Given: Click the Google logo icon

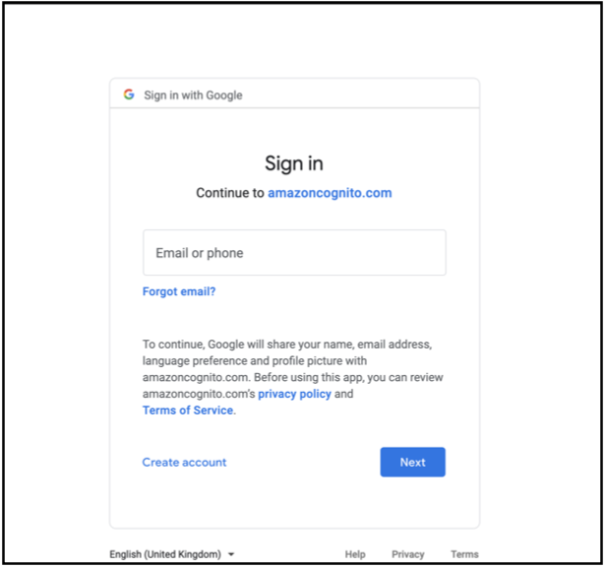Looking at the screenshot, I should click(x=129, y=94).
